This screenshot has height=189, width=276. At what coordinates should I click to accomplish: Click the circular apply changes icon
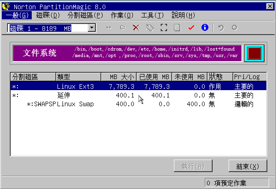click(x=234, y=28)
